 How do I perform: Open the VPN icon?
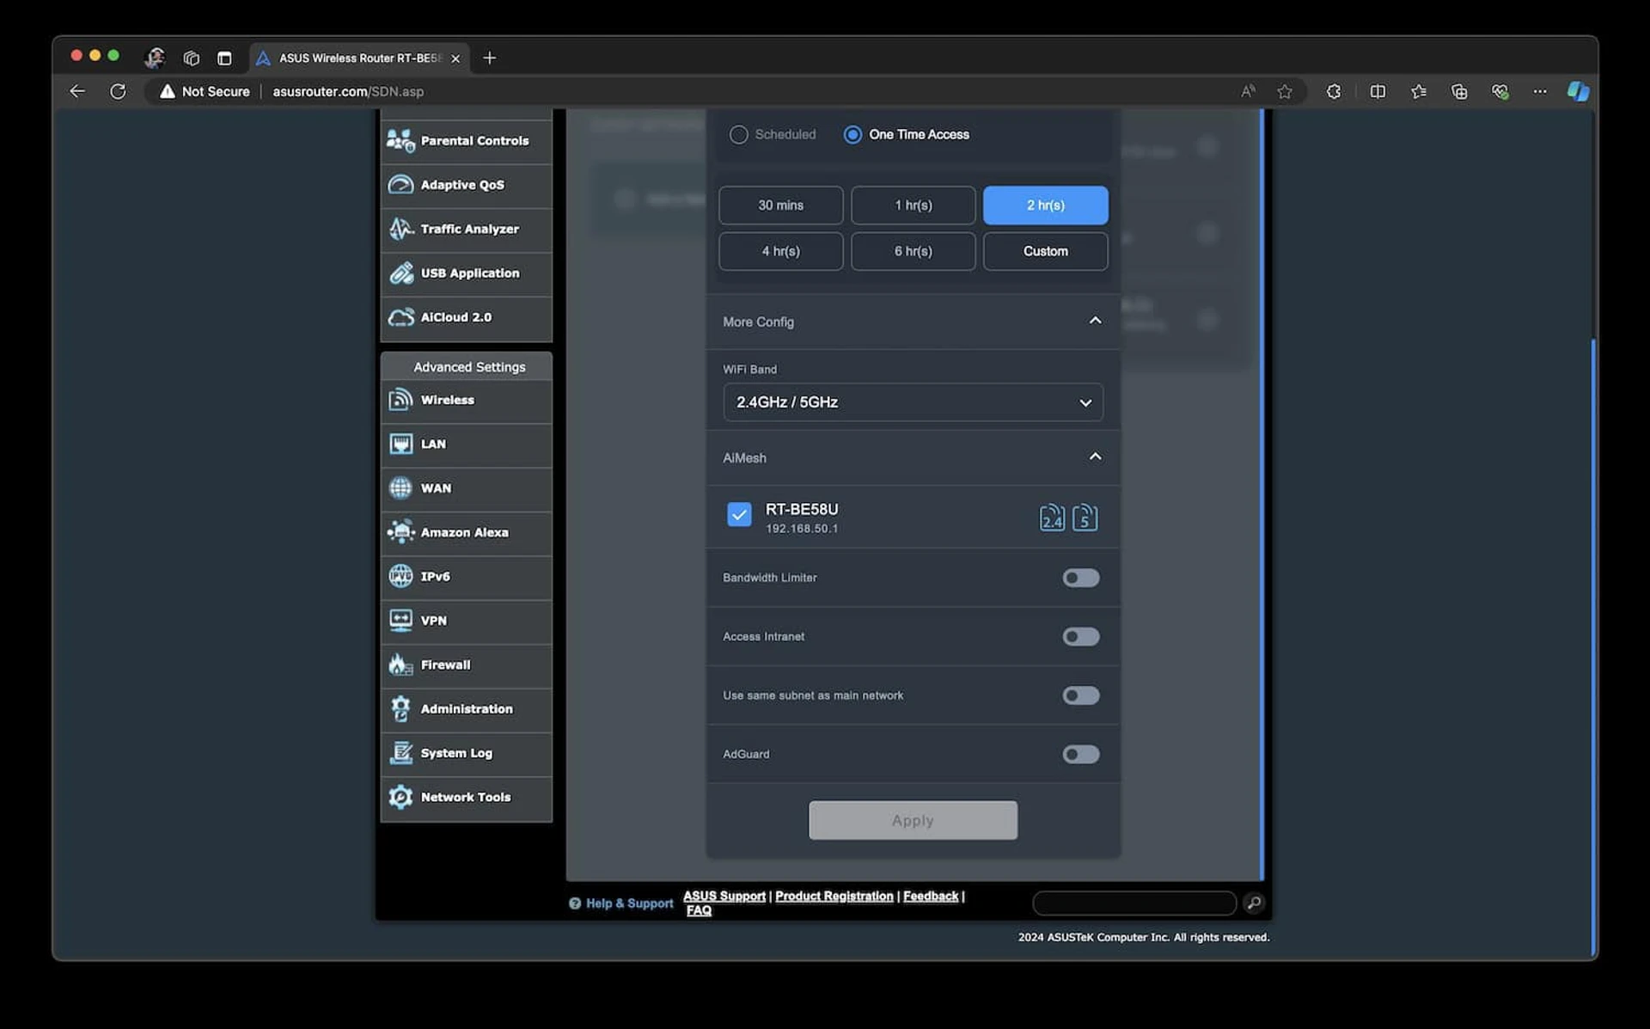pos(400,621)
